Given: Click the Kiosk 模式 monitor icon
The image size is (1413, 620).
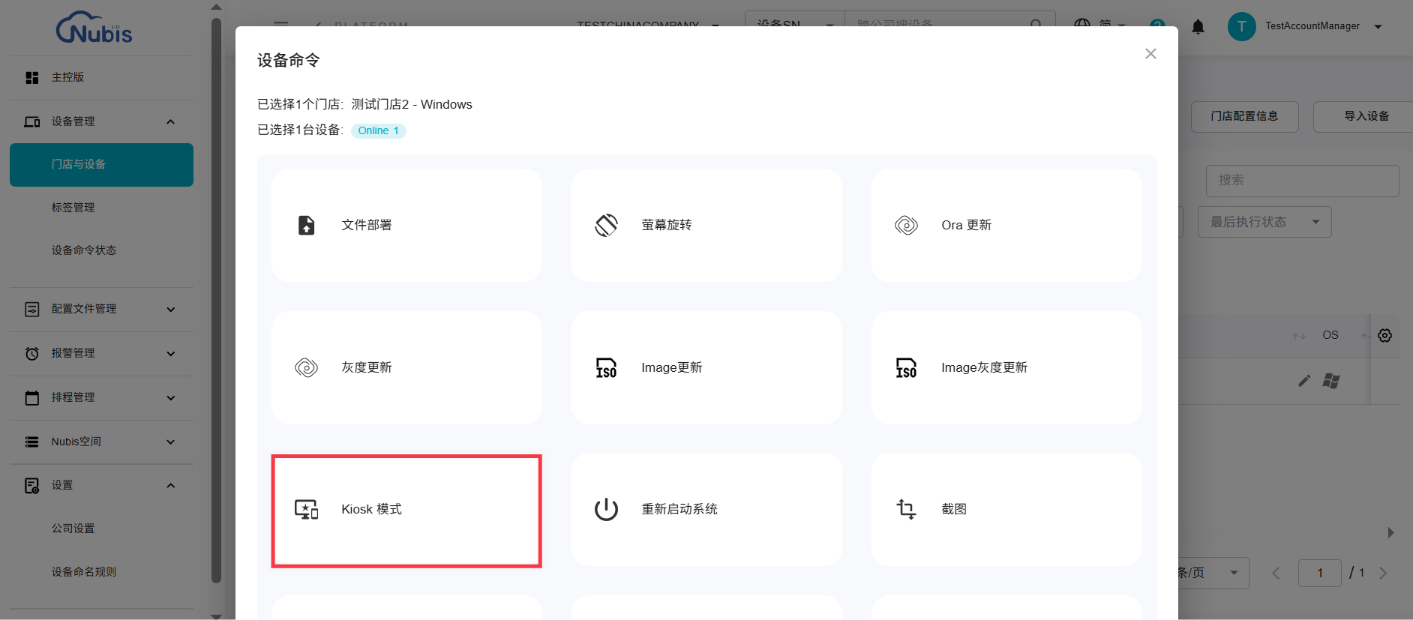Looking at the screenshot, I should (x=306, y=510).
